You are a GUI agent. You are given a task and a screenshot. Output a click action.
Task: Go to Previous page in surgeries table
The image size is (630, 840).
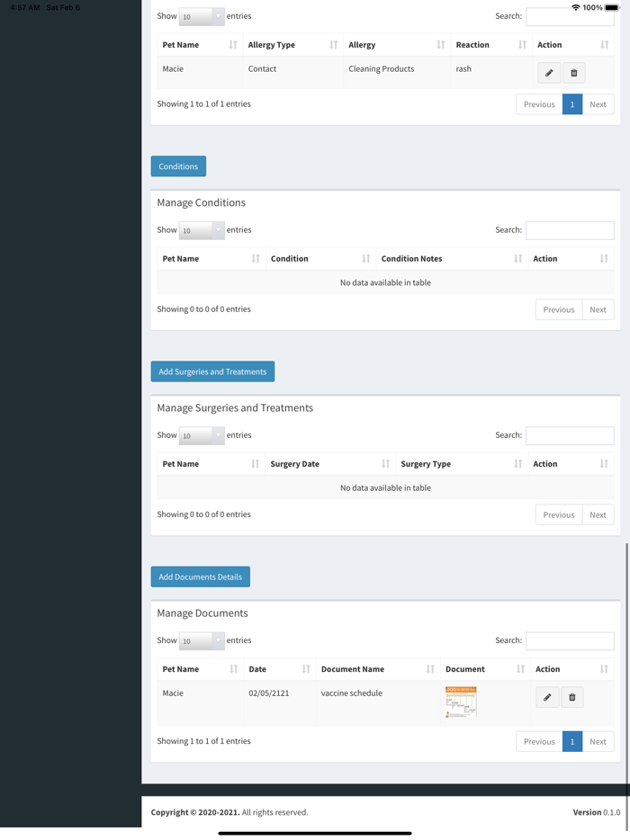(x=559, y=514)
